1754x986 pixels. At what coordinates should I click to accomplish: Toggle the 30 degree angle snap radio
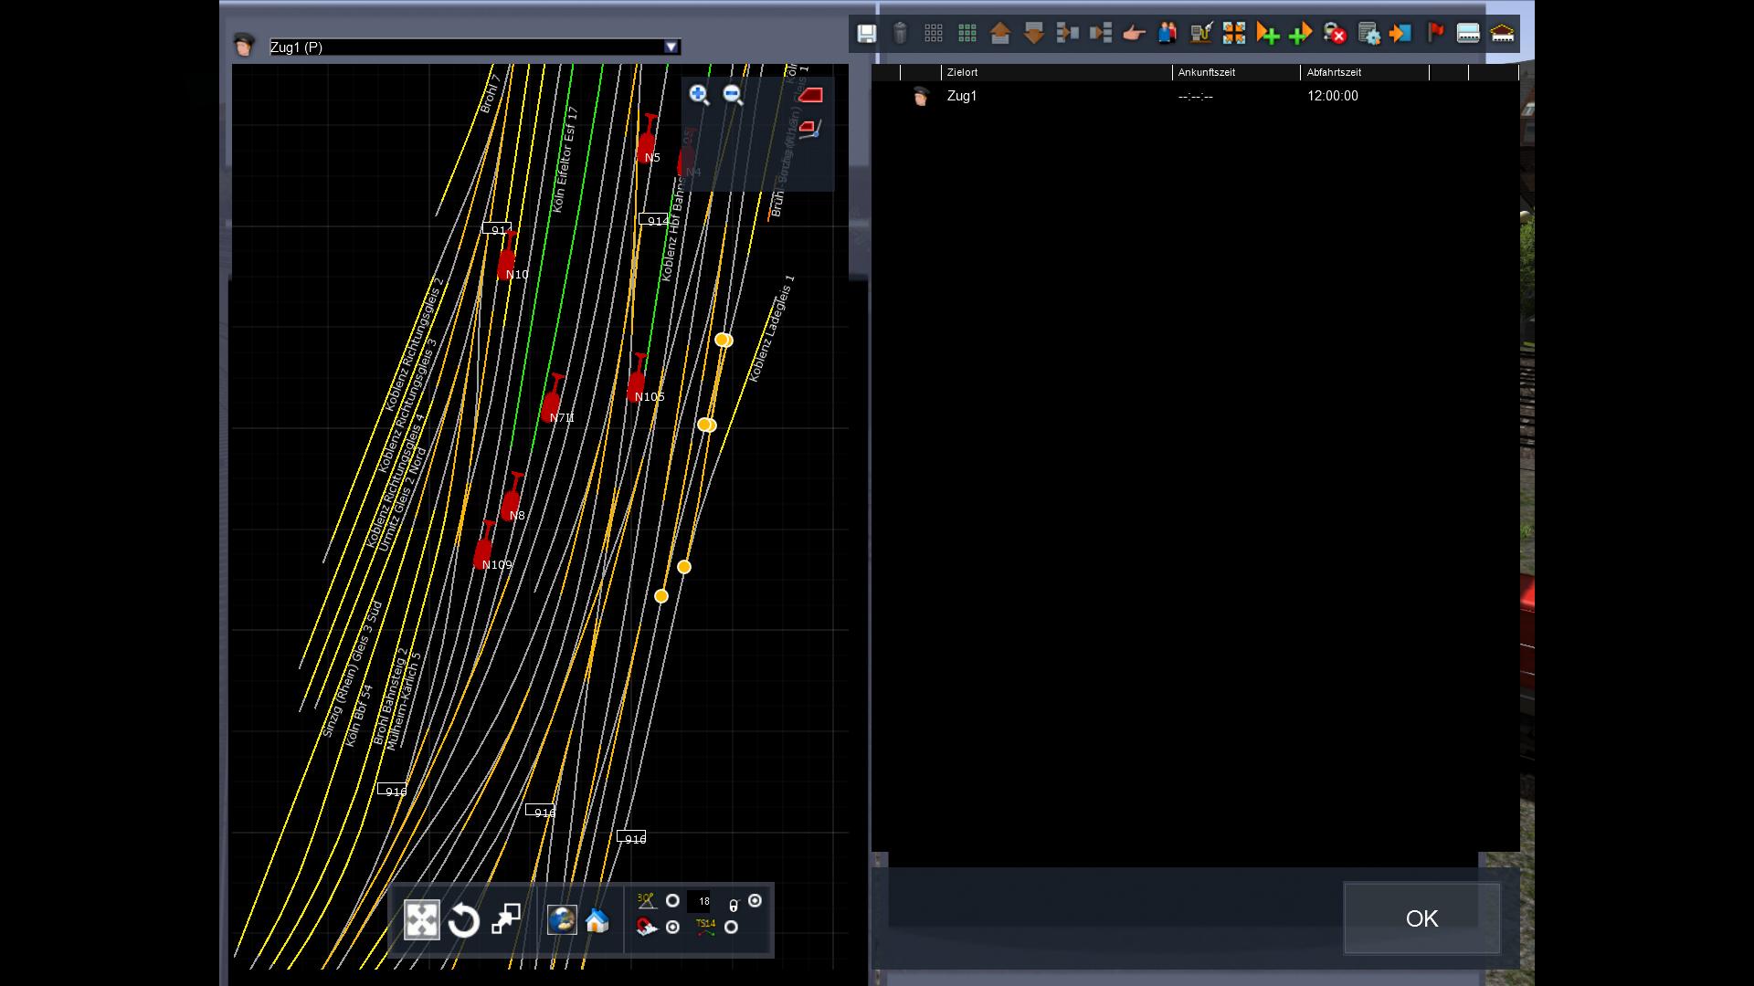point(672,901)
